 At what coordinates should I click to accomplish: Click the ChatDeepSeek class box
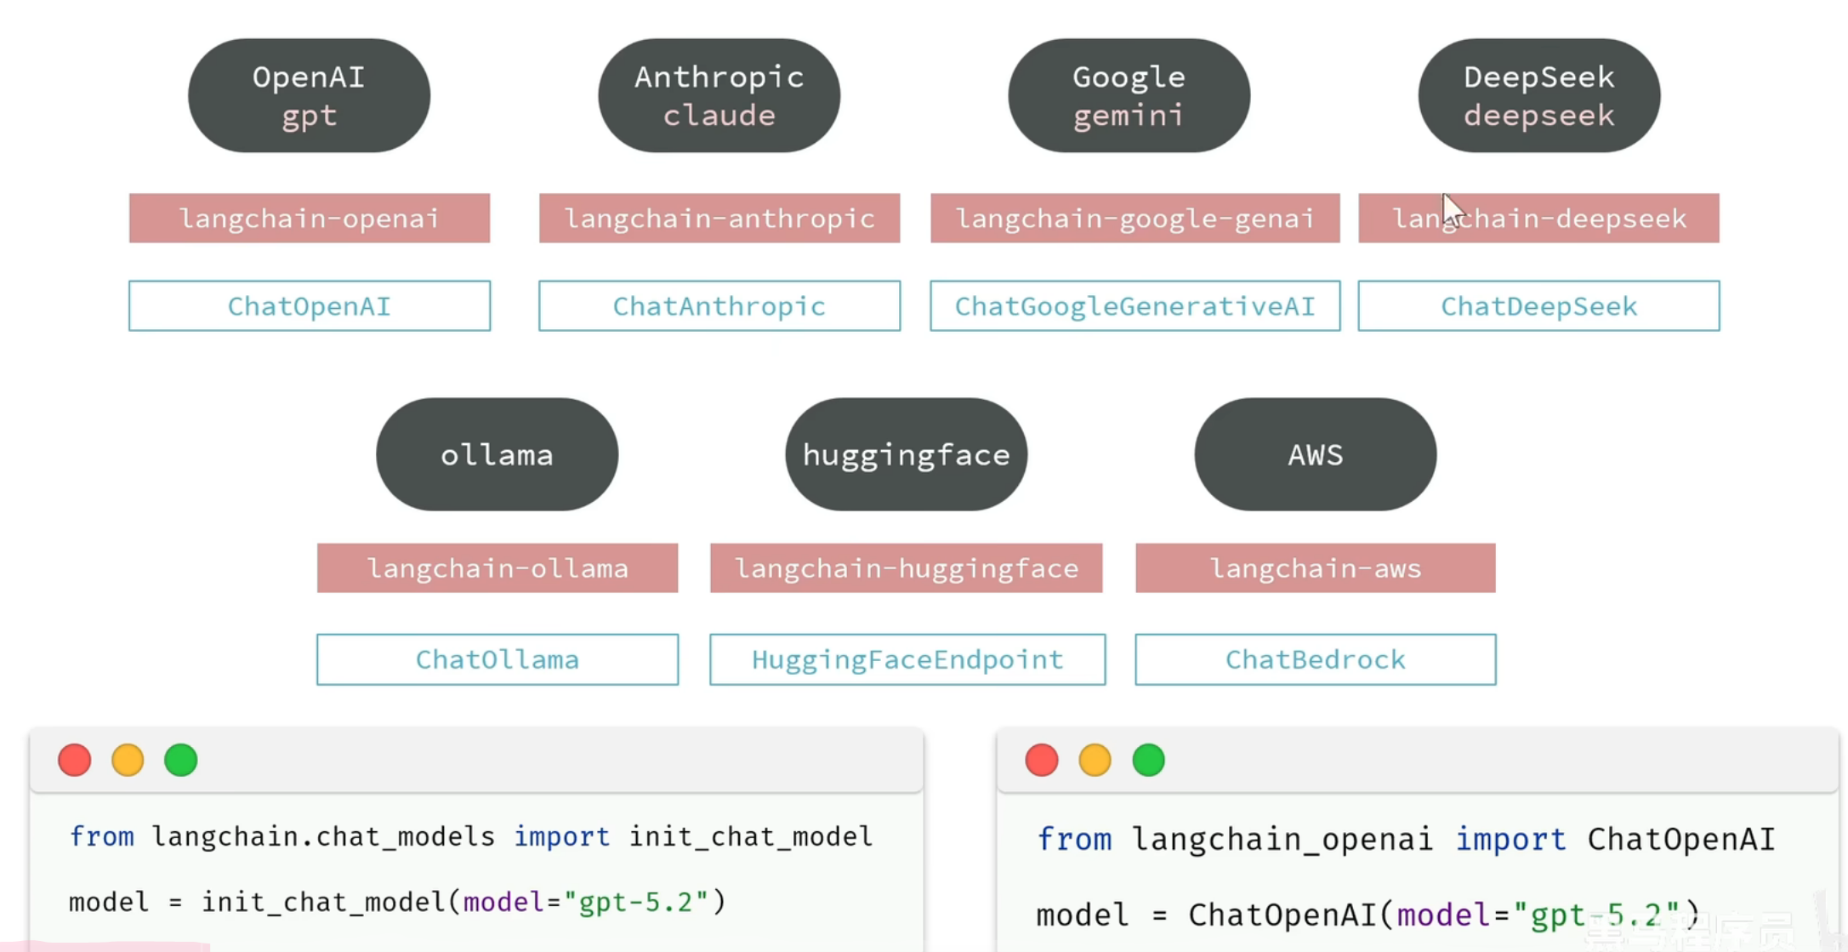1538,305
